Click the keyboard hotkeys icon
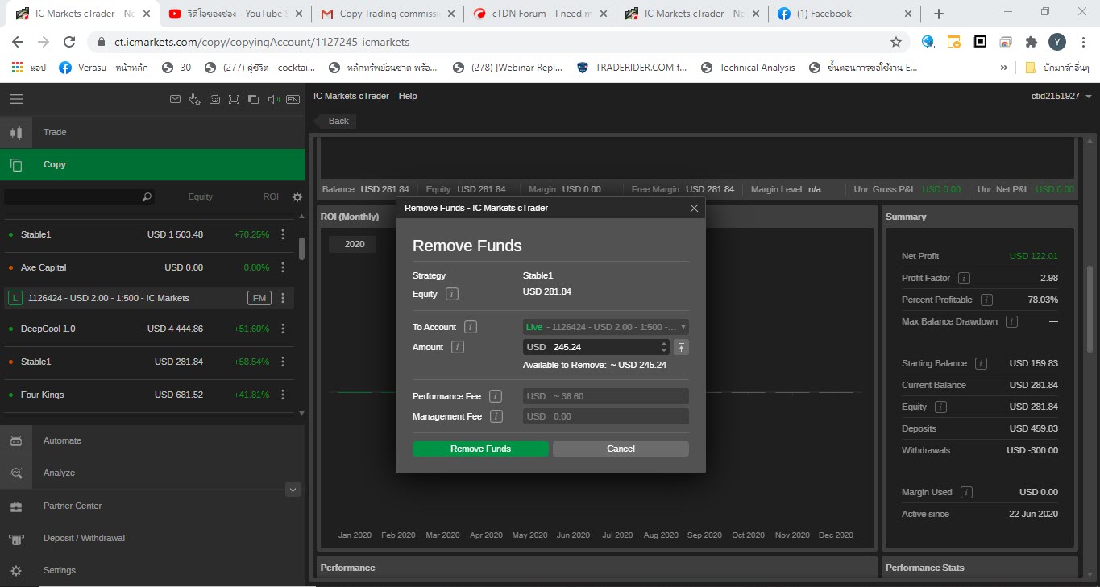1100x587 pixels. click(214, 99)
